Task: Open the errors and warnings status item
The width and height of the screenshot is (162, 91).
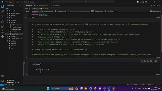Action: click(x=7, y=85)
